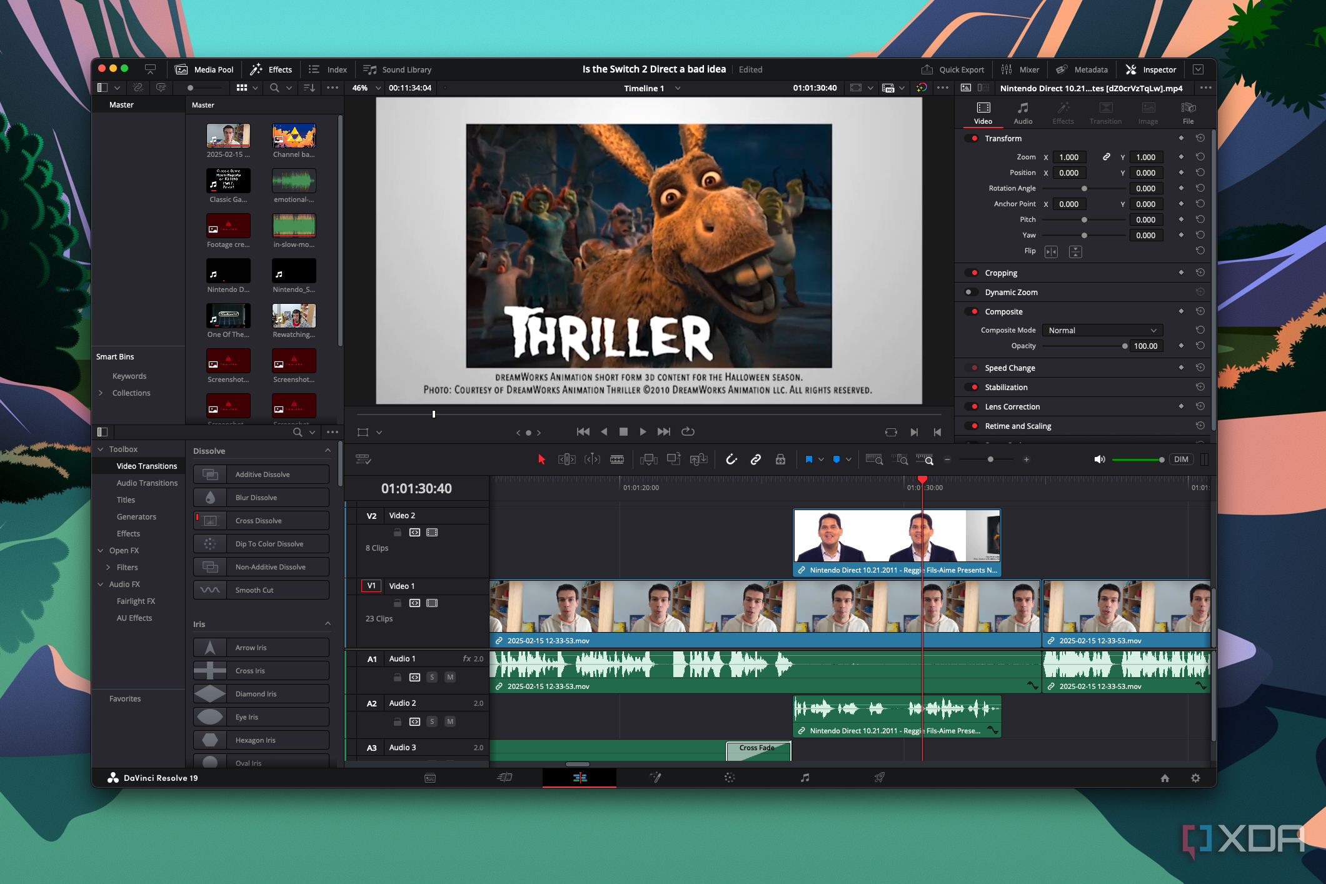
Task: Click the Overwrite Clip icon
Action: click(673, 460)
